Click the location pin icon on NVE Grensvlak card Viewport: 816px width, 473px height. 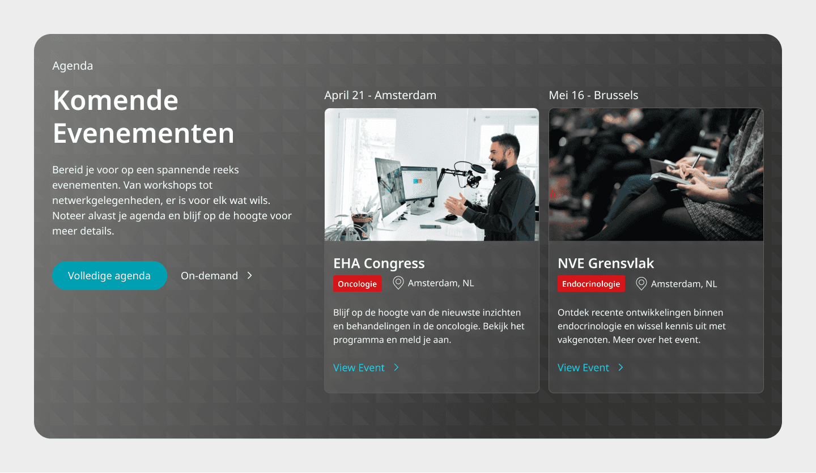(x=641, y=283)
